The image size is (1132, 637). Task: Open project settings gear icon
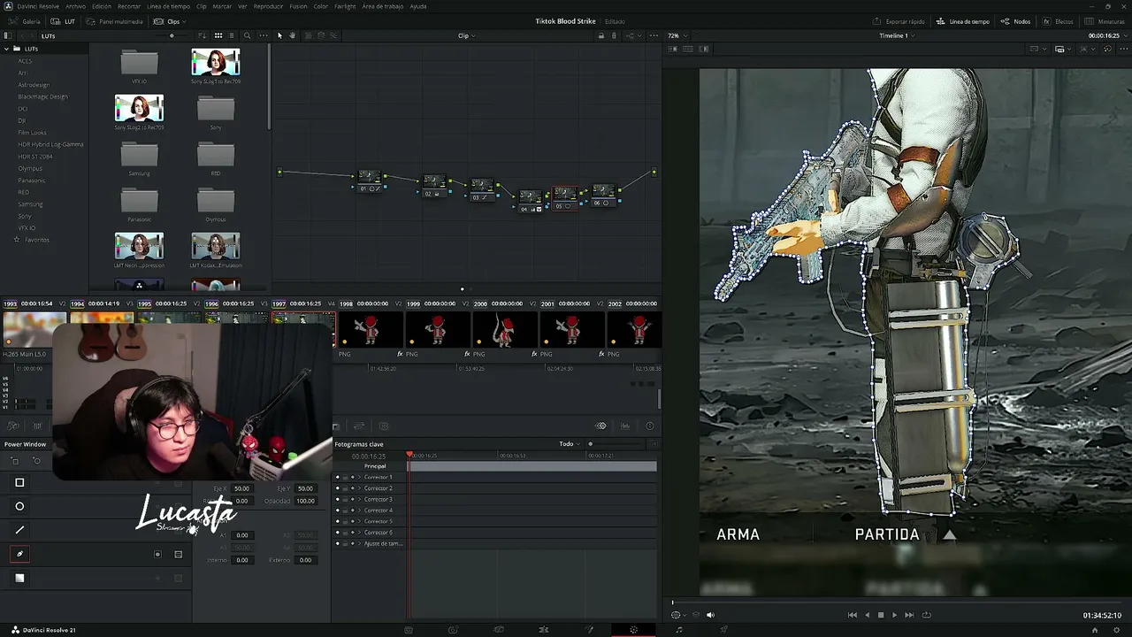(1116, 630)
